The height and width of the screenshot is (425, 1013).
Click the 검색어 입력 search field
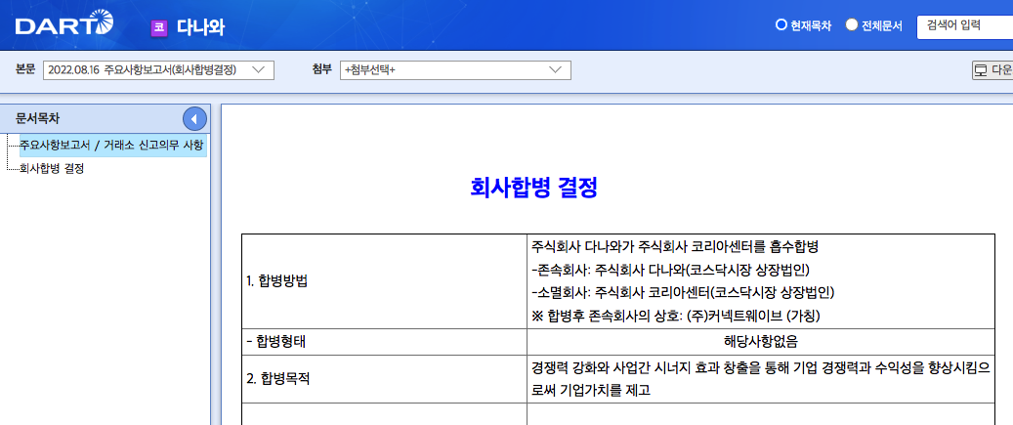click(x=964, y=26)
